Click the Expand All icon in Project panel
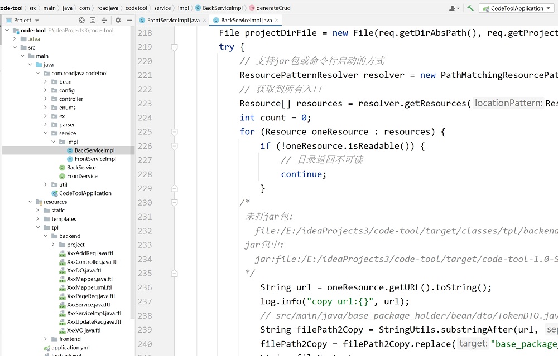 pyautogui.click(x=93, y=20)
